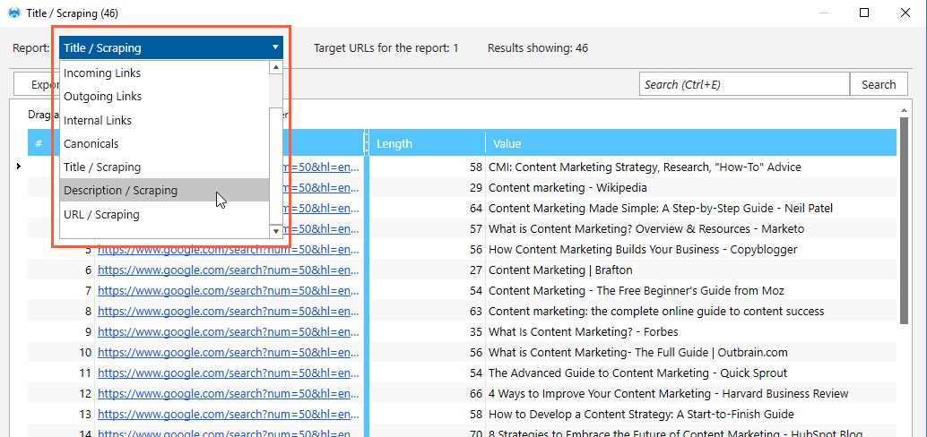
Task: Click the row indicator arrow of first row
Action: point(18,167)
